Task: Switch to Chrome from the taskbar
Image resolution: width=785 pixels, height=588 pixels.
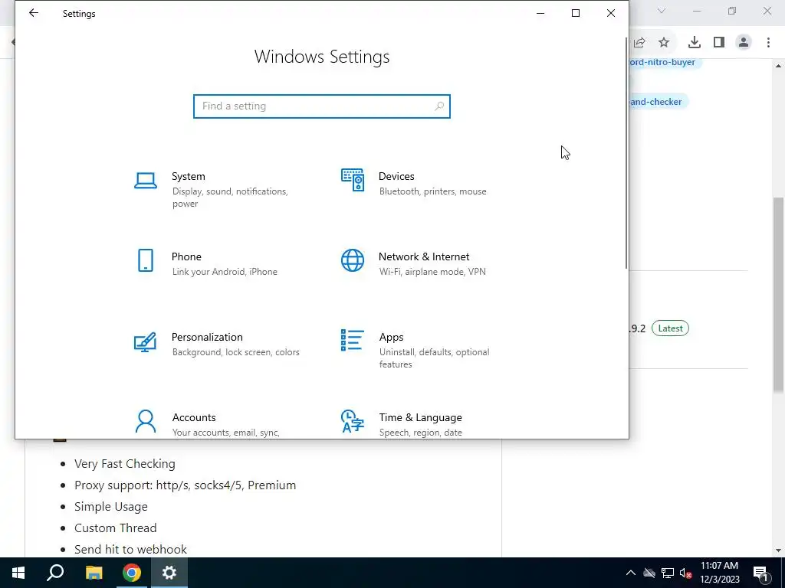Action: pyautogui.click(x=132, y=573)
